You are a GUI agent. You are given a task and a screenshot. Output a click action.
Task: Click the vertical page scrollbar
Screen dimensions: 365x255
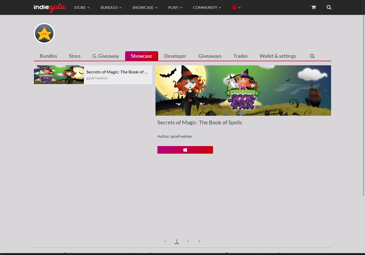pyautogui.click(x=364, y=98)
